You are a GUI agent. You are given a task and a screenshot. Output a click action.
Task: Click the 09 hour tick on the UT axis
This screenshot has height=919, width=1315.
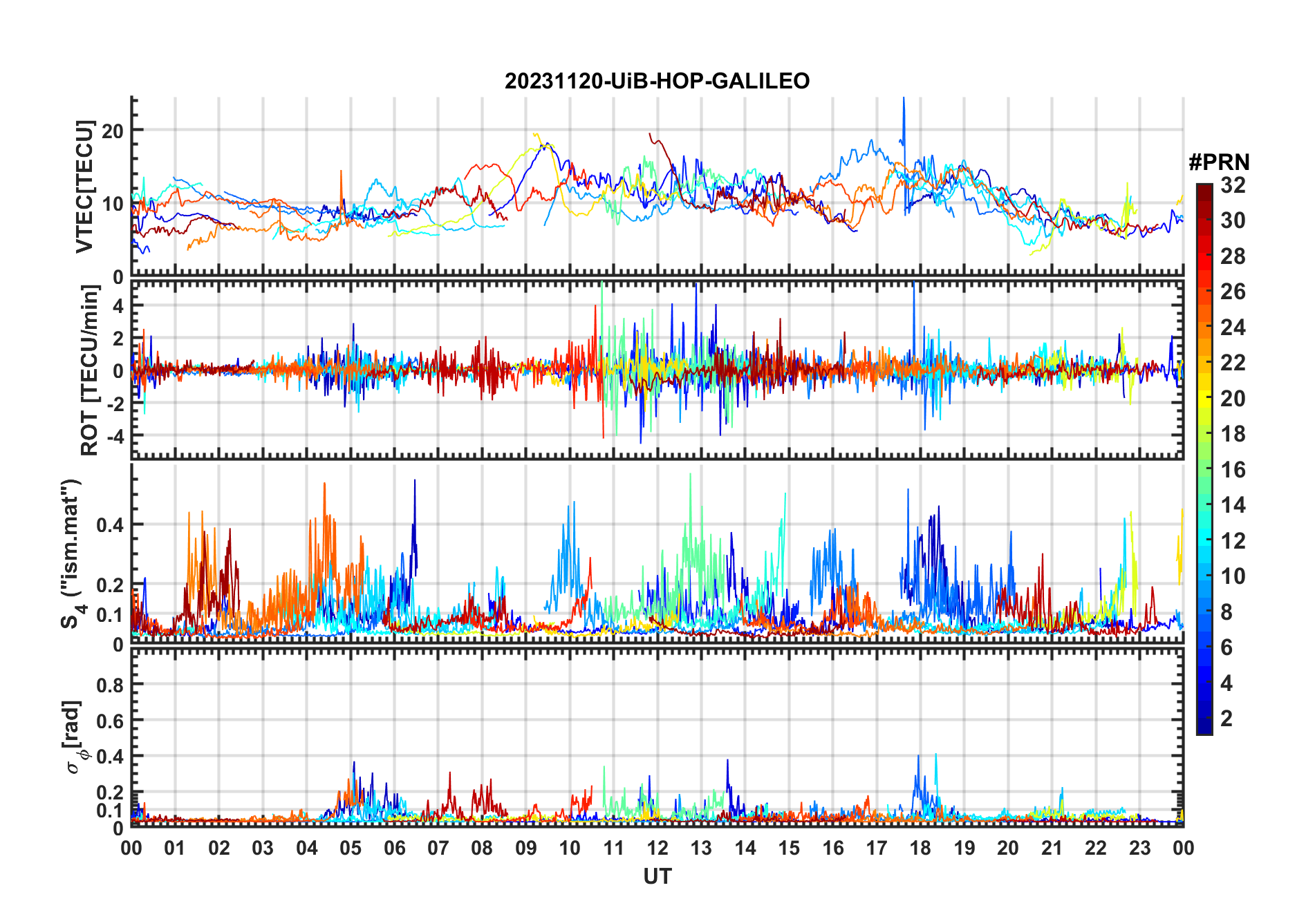[x=526, y=849]
